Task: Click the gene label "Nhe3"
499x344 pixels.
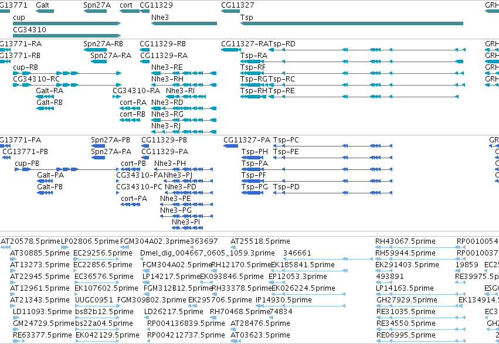Action: pos(159,17)
